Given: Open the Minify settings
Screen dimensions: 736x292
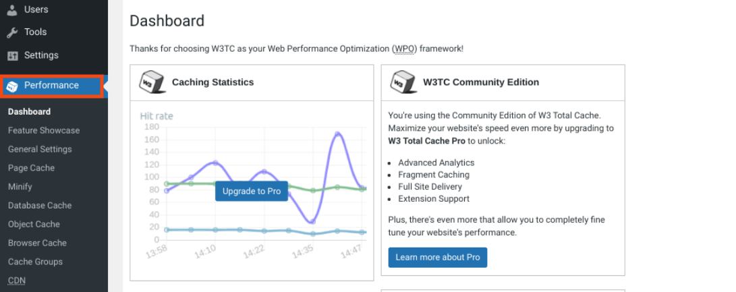Looking at the screenshot, I should click(20, 187).
